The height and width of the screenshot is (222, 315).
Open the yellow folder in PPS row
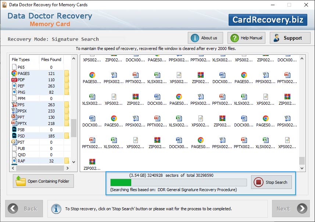[x=67, y=104]
